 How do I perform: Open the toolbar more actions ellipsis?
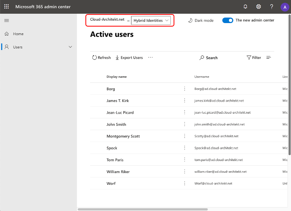(x=150, y=57)
